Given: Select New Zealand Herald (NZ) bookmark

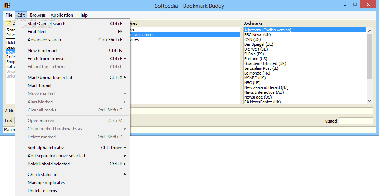Looking at the screenshot, I should click(x=305, y=87).
